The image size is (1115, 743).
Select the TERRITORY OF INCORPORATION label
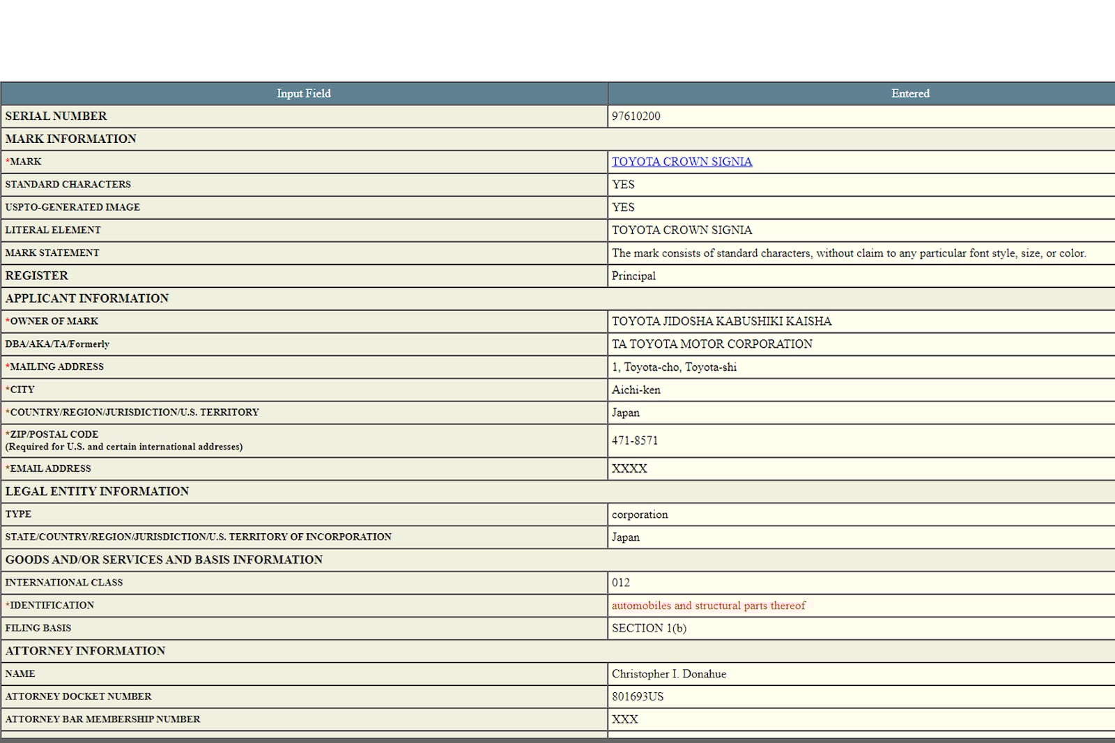tap(198, 537)
